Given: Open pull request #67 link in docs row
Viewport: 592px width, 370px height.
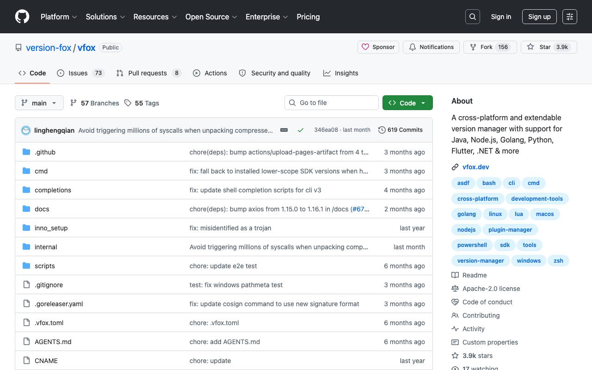Looking at the screenshot, I should (361, 209).
